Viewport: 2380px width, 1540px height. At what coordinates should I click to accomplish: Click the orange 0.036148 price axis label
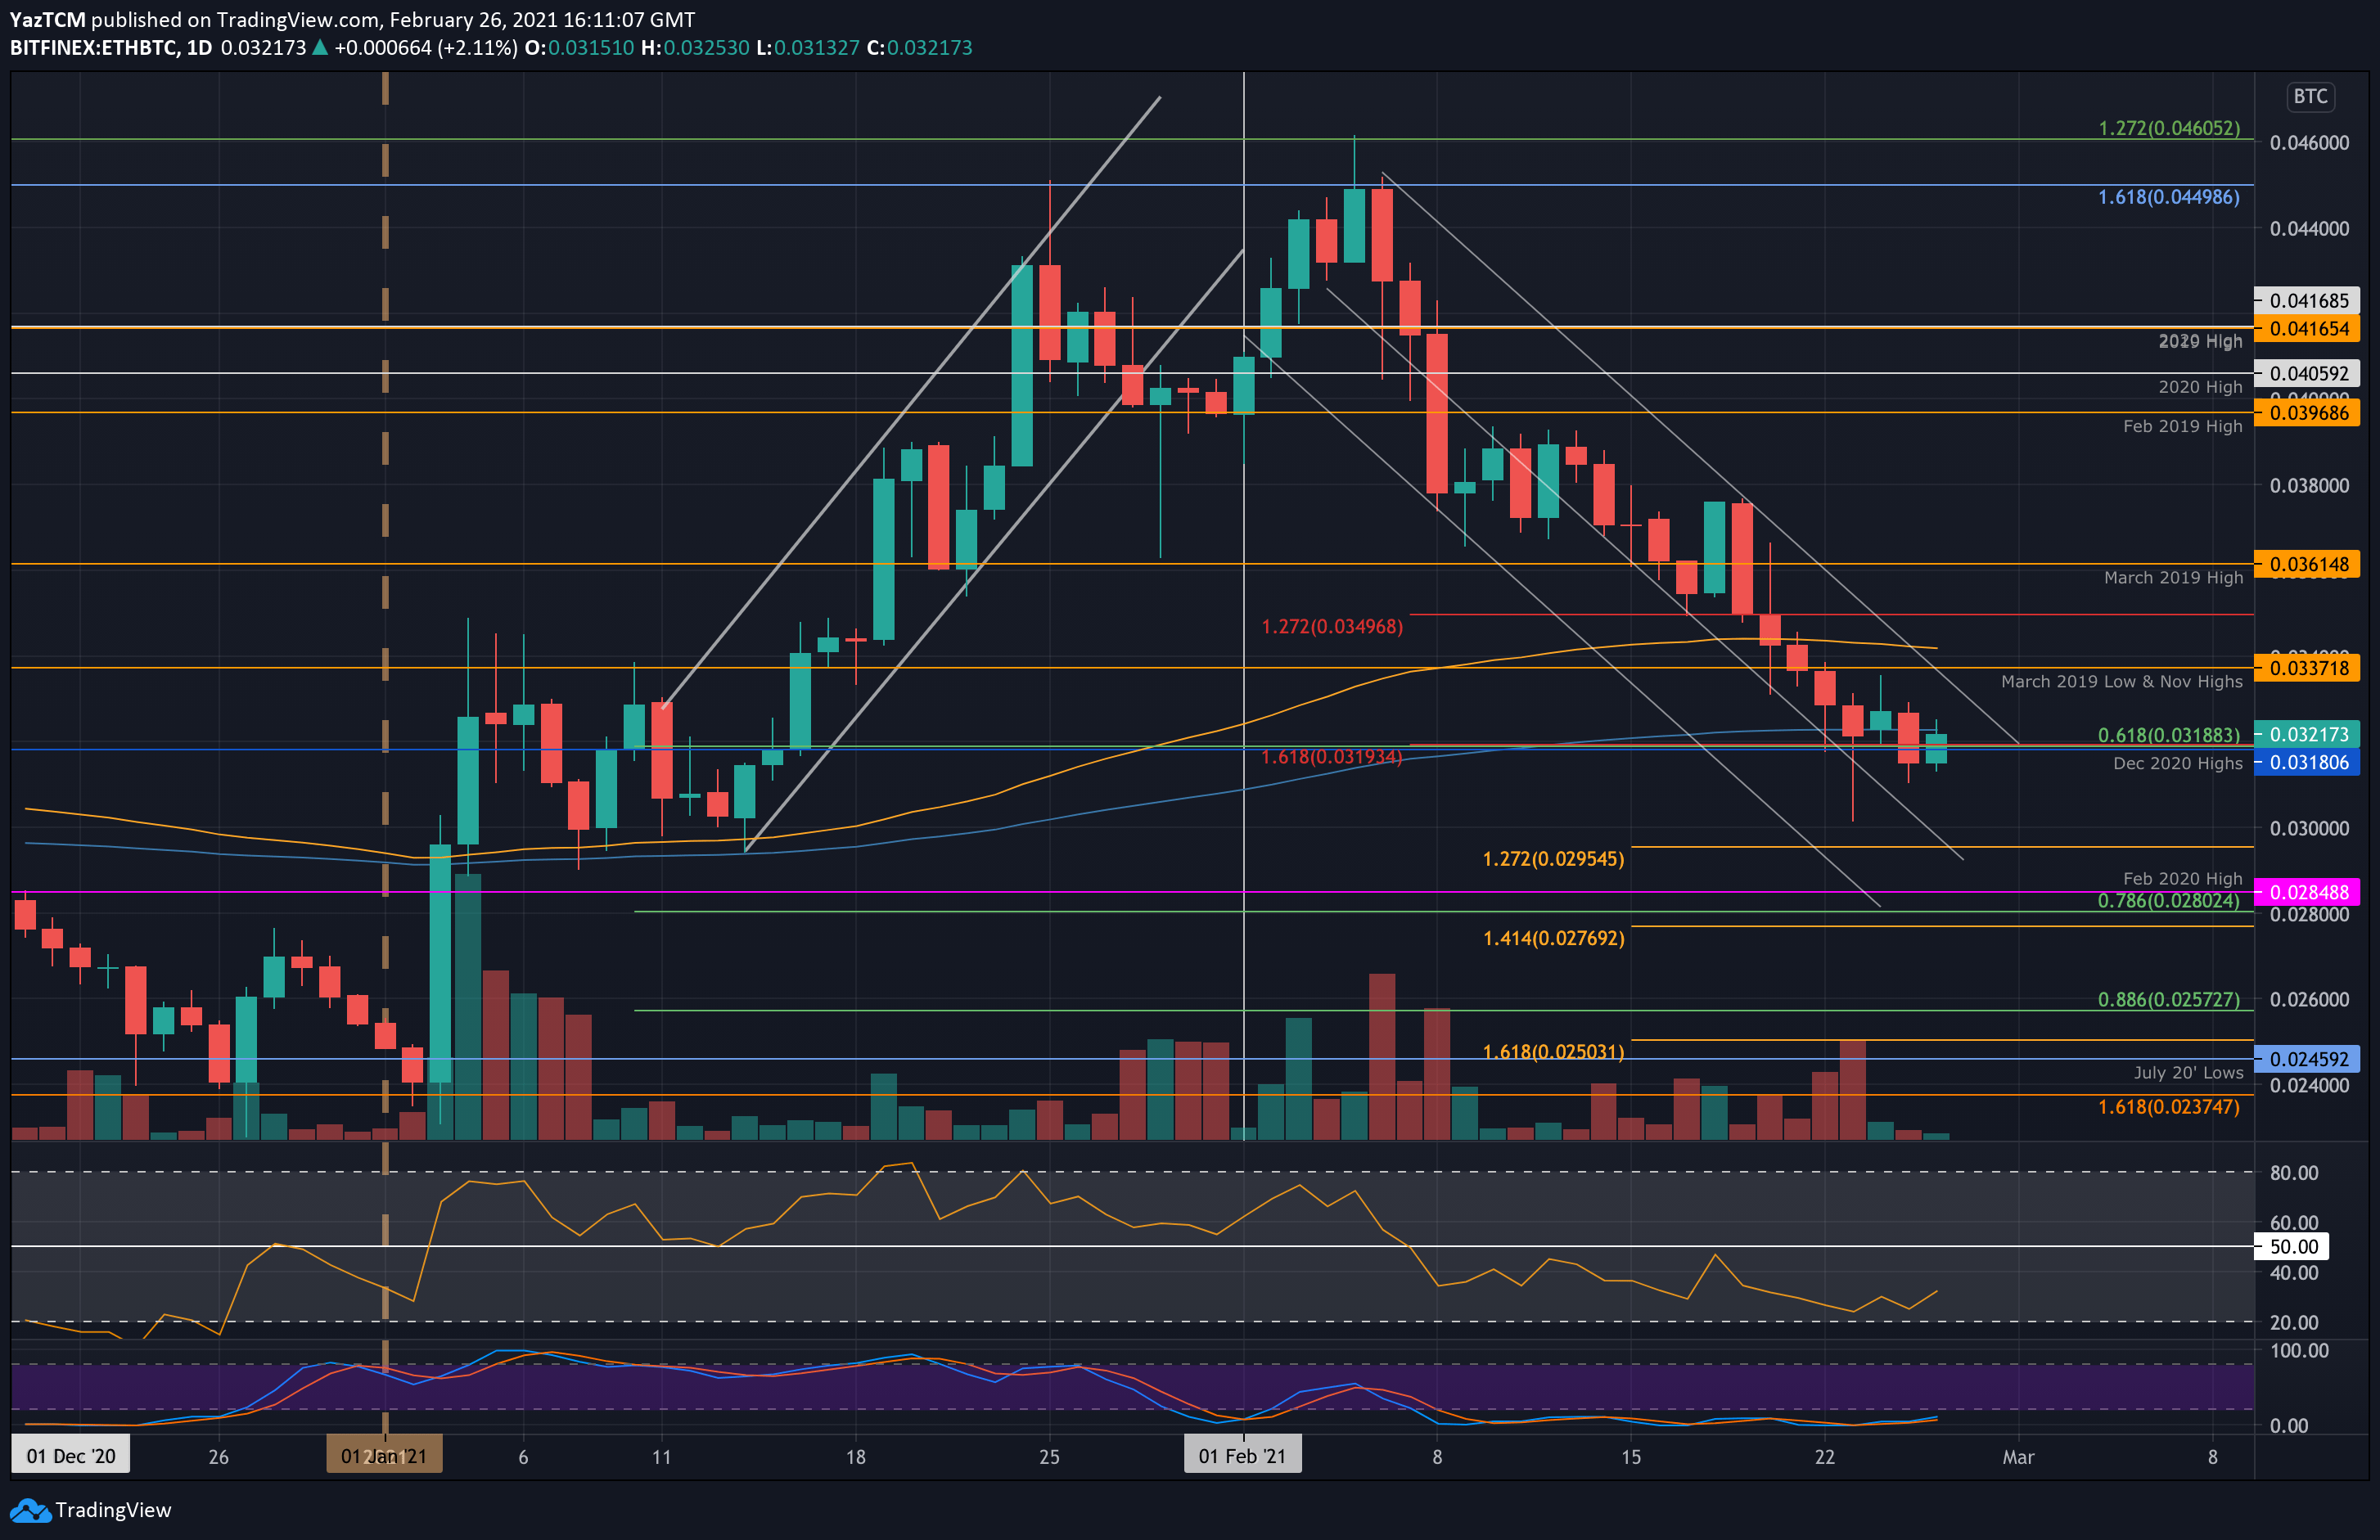pyautogui.click(x=2306, y=564)
